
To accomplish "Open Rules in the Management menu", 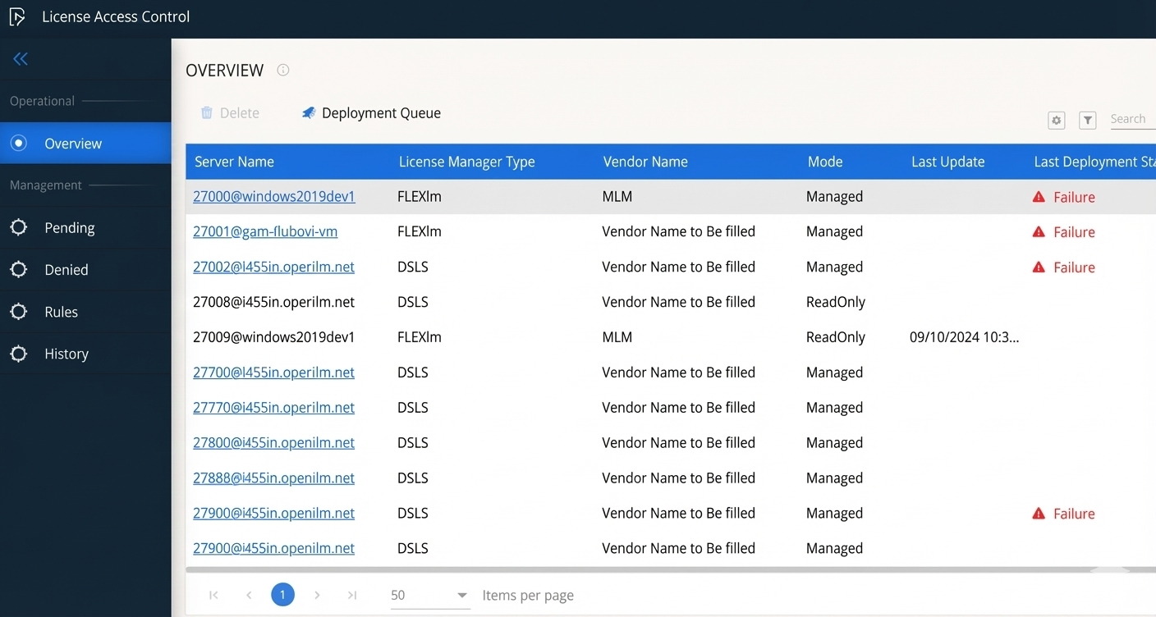I will 85,312.
